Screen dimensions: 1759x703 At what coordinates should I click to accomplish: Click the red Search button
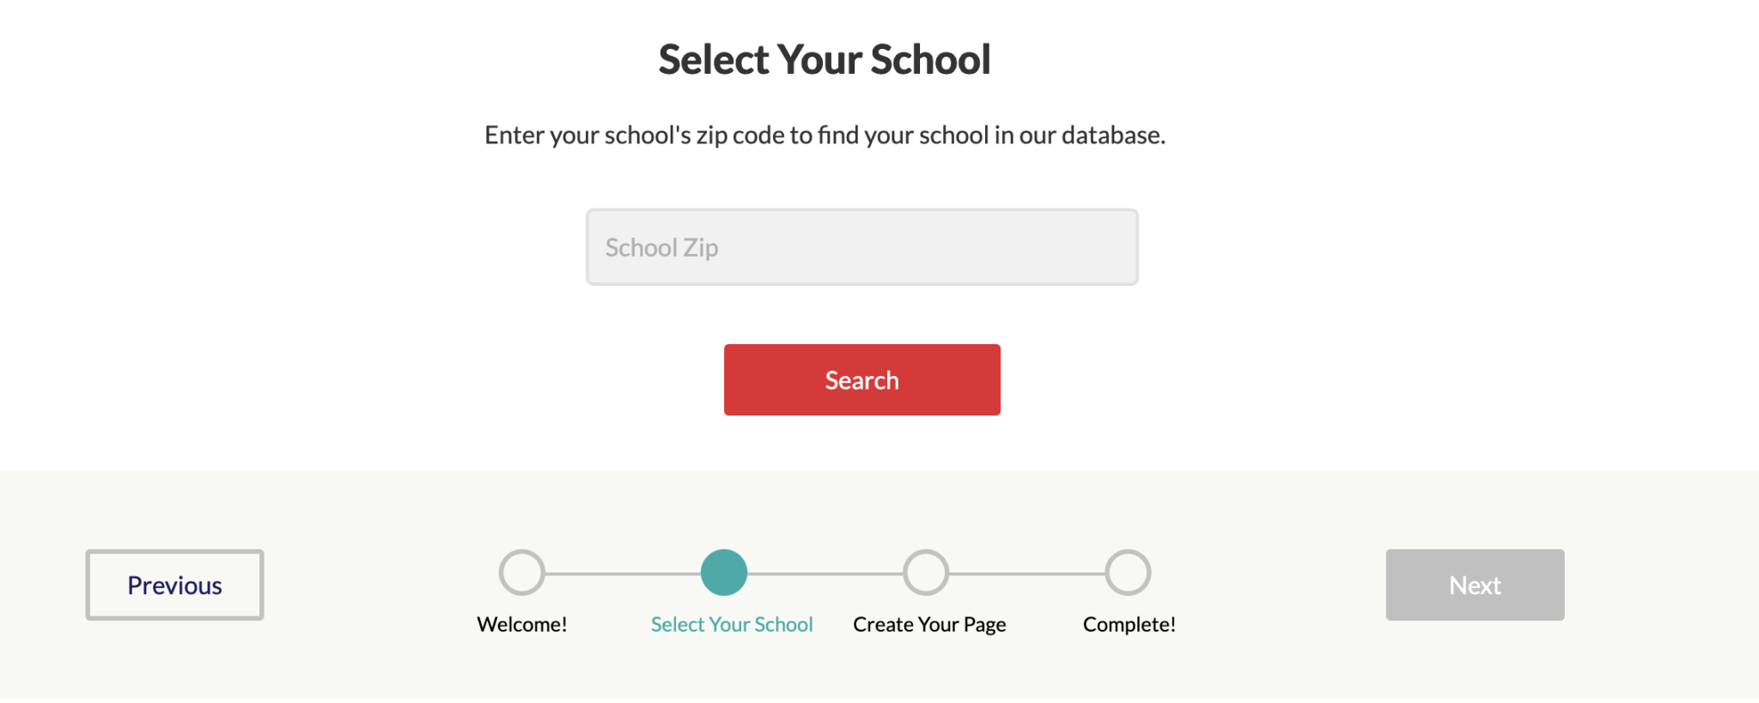point(862,380)
